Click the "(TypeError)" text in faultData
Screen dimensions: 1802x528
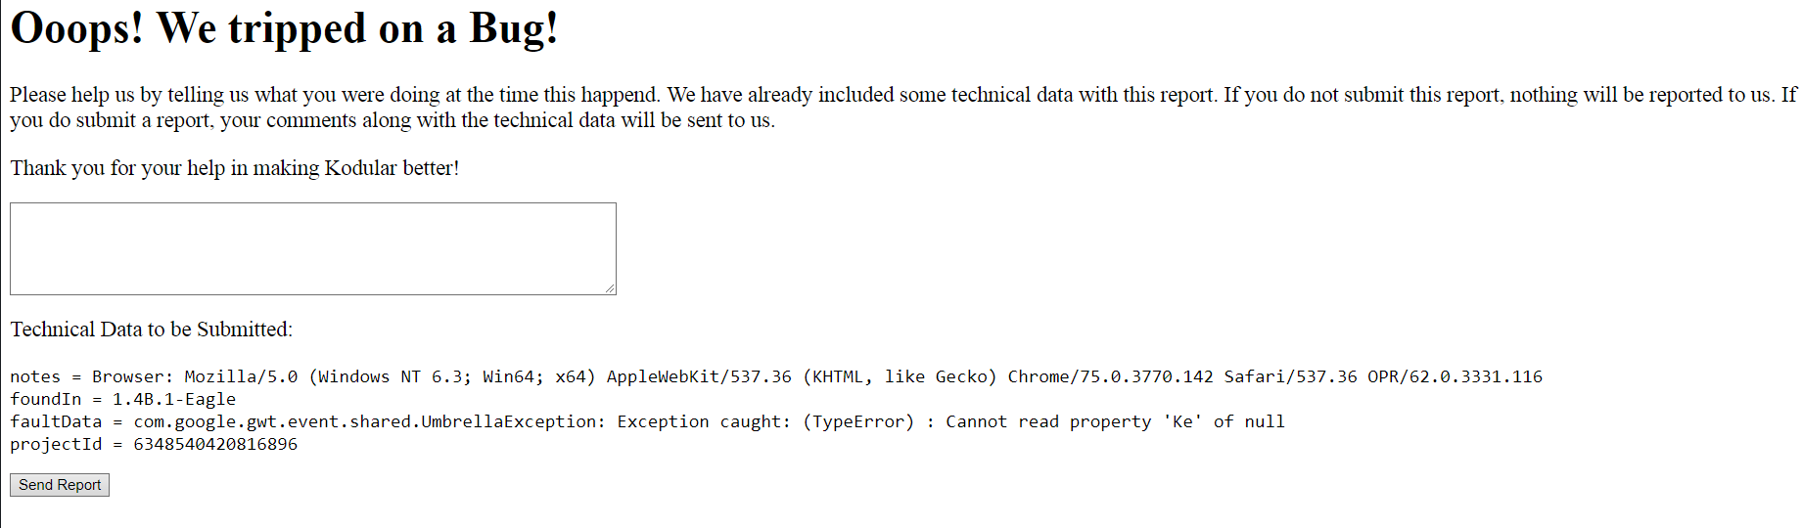point(858,421)
